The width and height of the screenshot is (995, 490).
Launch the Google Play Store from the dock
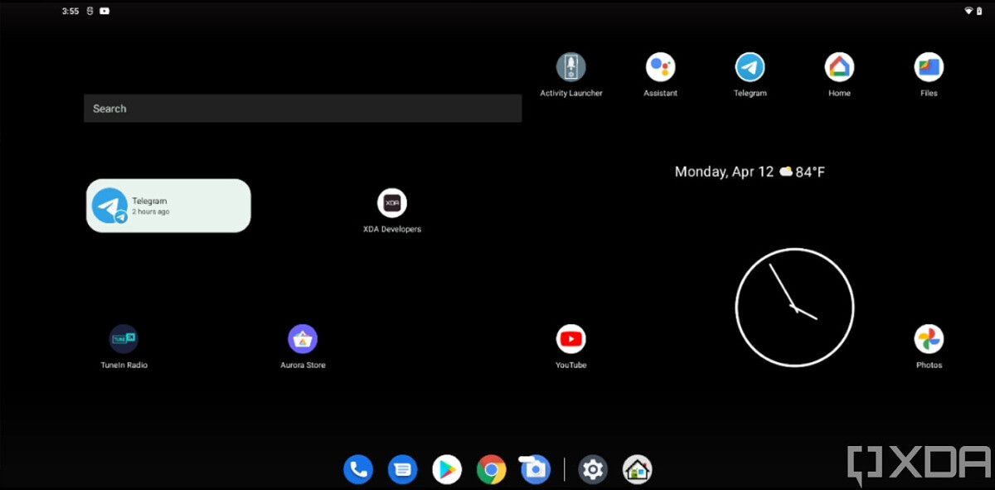click(446, 468)
